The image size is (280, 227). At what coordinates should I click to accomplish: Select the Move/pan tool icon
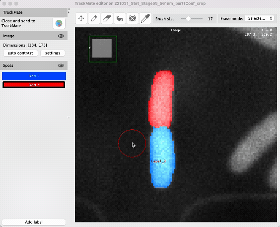[x=81, y=18]
